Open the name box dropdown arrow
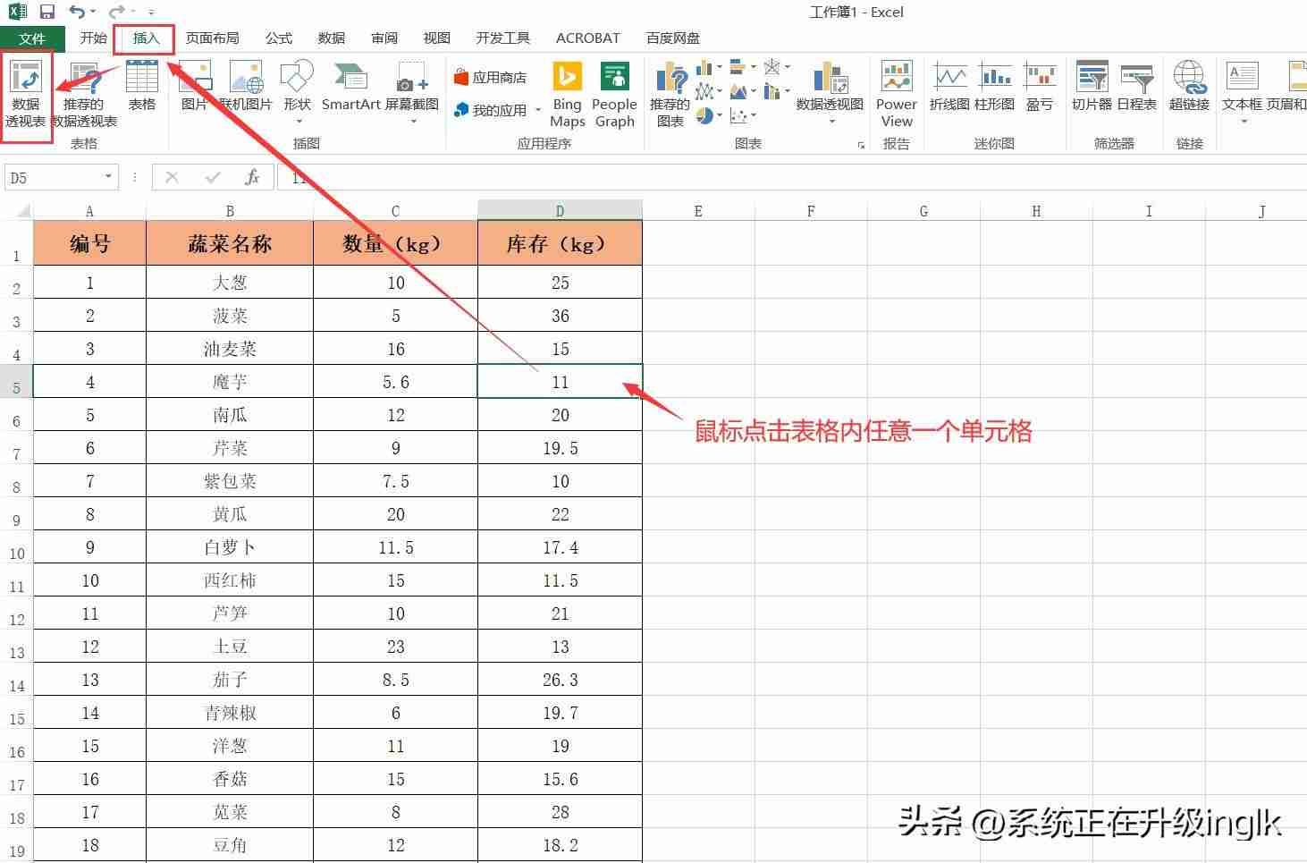Viewport: 1307px width, 863px height. (x=109, y=177)
